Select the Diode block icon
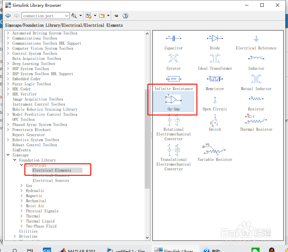Viewport: 288px width, 252px height. coord(215,38)
